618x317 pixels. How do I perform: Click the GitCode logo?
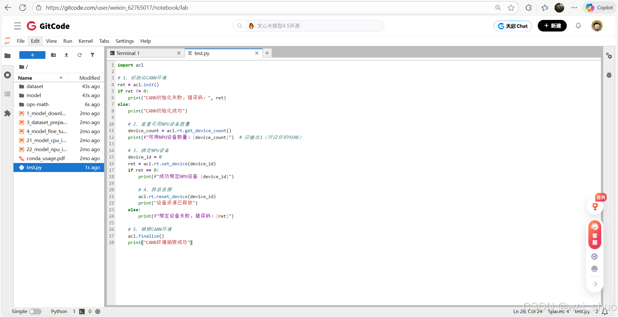48,26
